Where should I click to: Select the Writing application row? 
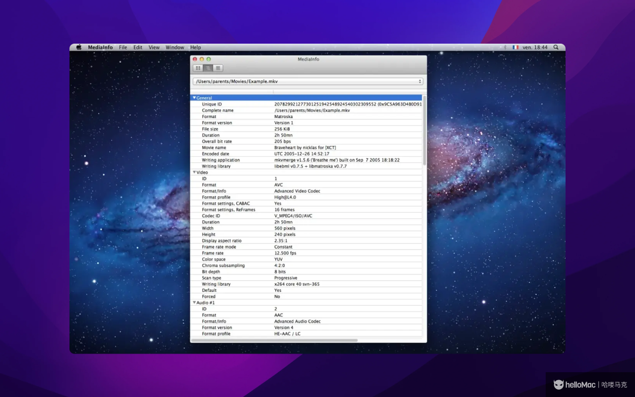tap(307, 160)
